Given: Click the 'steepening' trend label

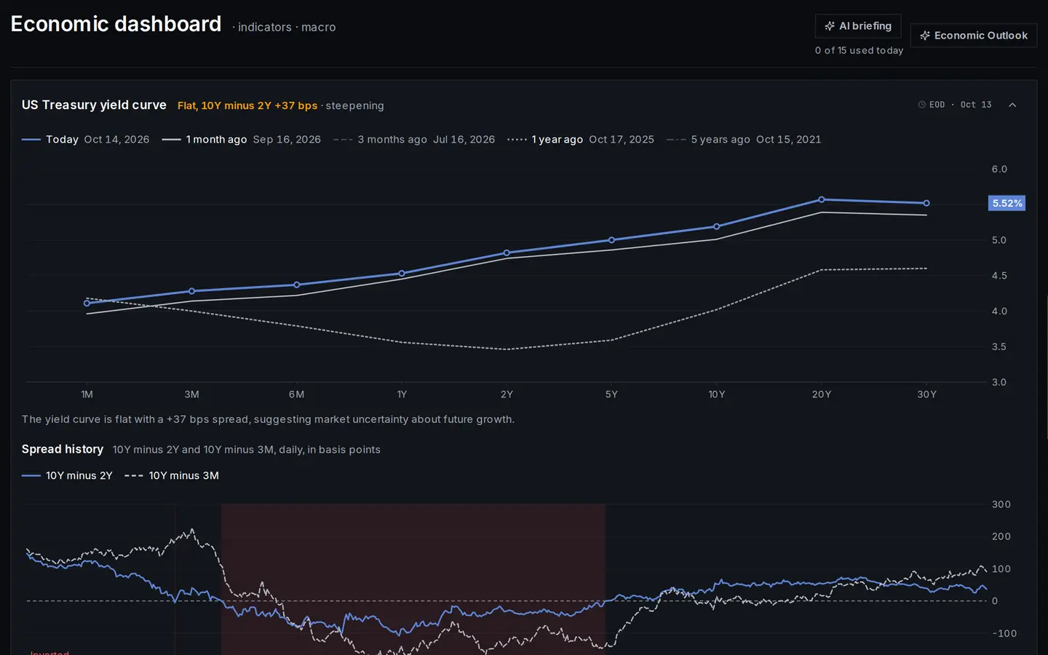Looking at the screenshot, I should 354,106.
